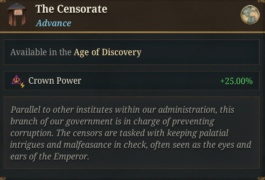This screenshot has height=180, width=265.
Task: Click the green +25.00% value
Action: pyautogui.click(x=237, y=81)
